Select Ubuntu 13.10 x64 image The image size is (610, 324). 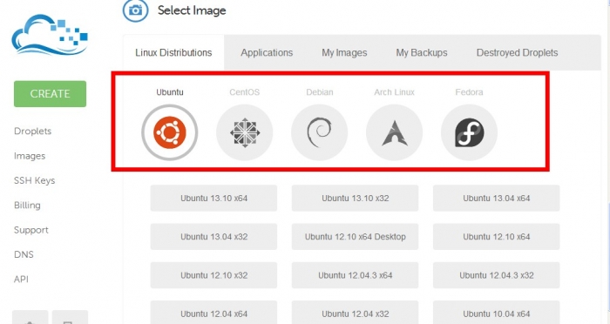(x=214, y=198)
